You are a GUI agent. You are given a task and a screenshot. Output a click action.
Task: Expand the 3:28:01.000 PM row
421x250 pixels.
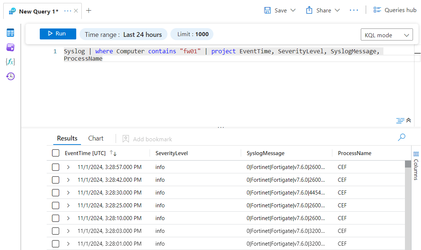(68, 243)
